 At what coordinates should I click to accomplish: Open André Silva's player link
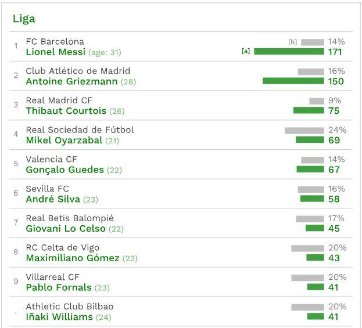pyautogui.click(x=53, y=199)
